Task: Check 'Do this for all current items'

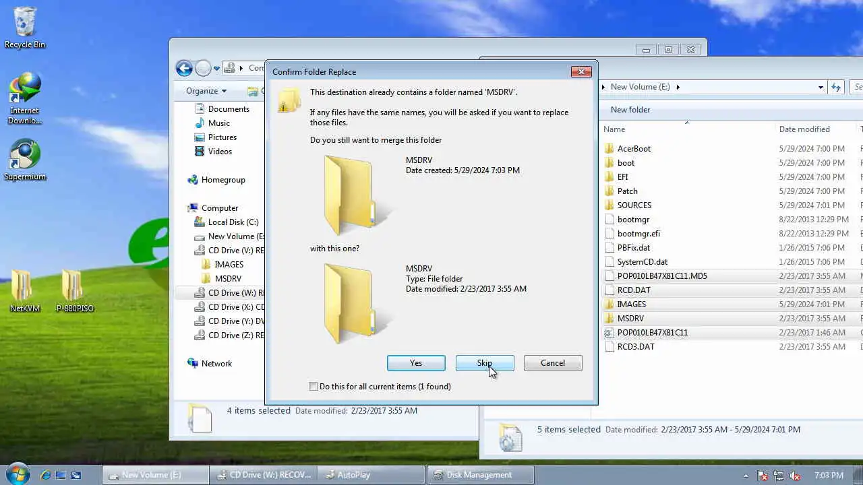Action: pos(313,387)
